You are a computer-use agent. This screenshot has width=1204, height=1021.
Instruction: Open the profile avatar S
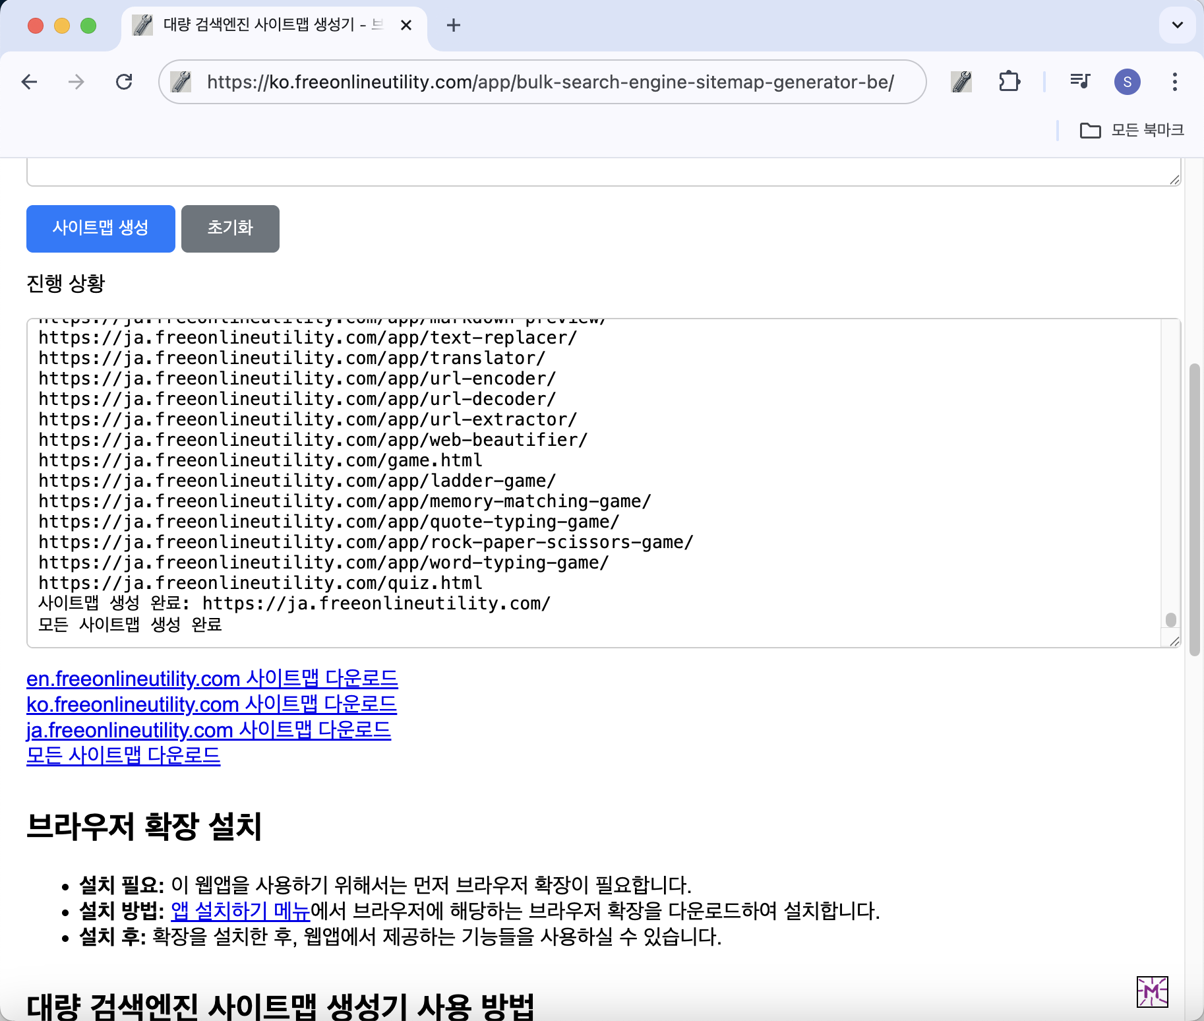1128,82
